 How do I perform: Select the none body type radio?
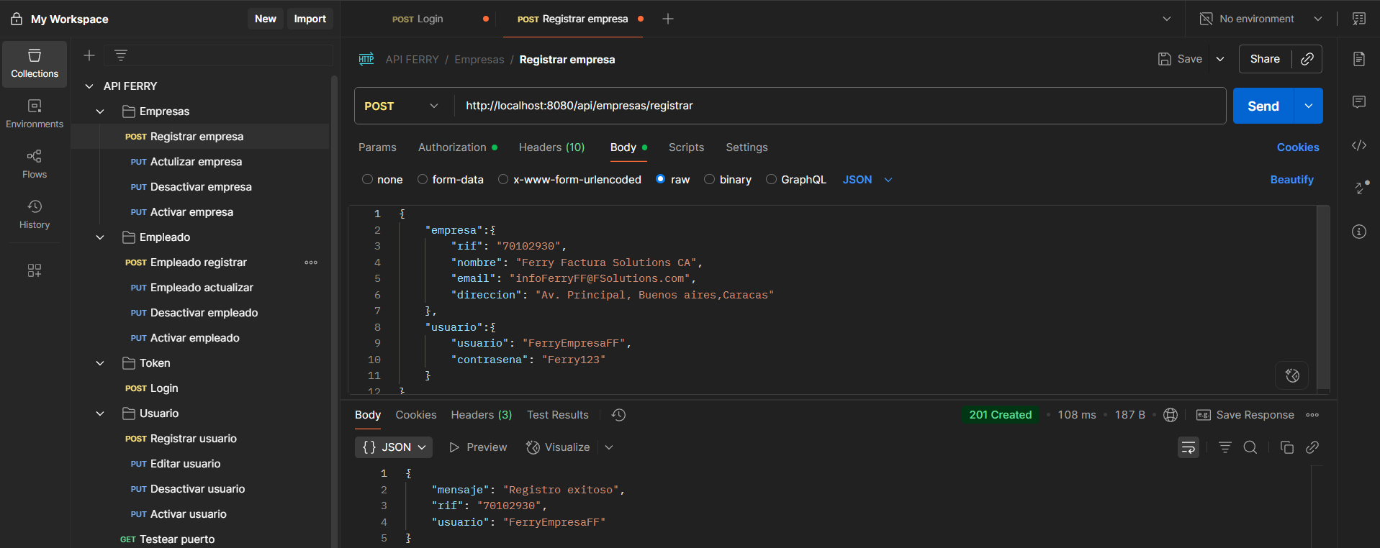coord(367,180)
